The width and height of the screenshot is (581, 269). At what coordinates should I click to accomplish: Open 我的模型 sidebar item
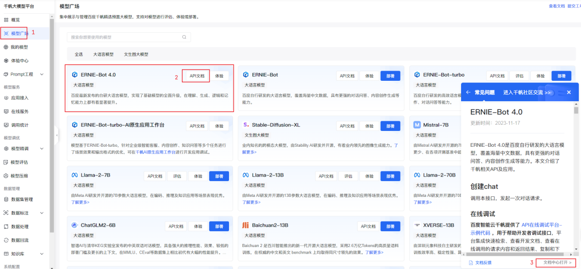19,47
